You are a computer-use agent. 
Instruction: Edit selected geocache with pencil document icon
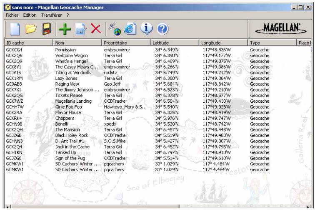tap(81, 29)
